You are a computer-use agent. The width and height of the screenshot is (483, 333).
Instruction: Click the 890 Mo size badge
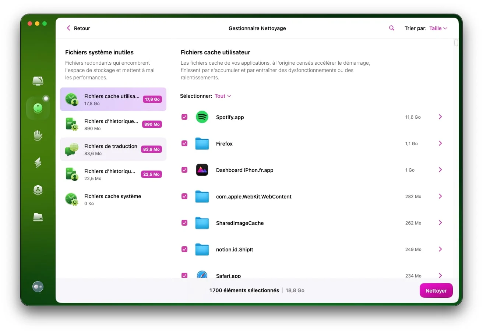pyautogui.click(x=152, y=124)
